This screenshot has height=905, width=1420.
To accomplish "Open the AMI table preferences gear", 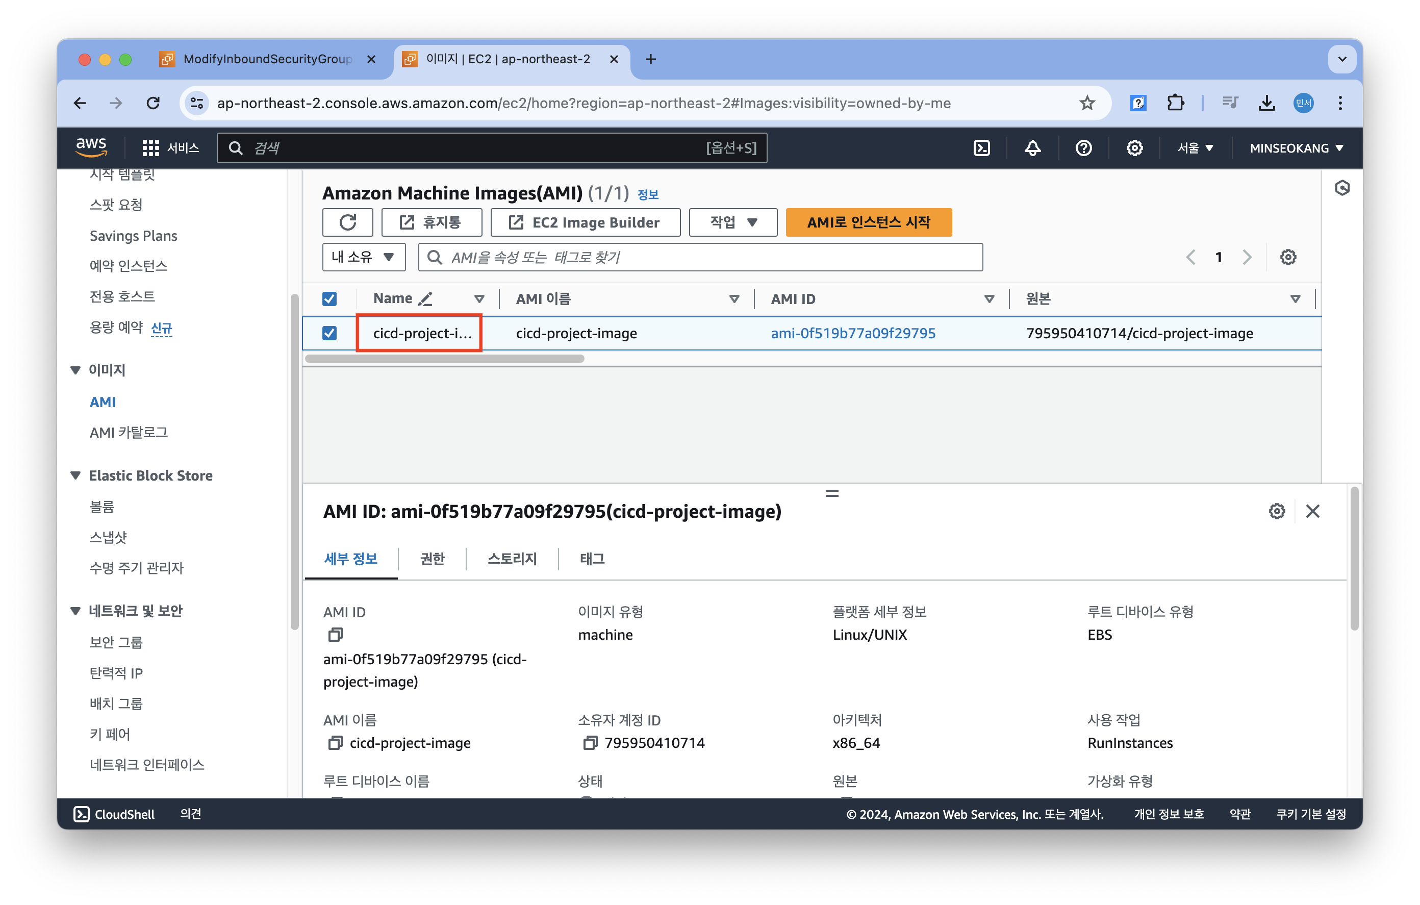I will 1288,257.
